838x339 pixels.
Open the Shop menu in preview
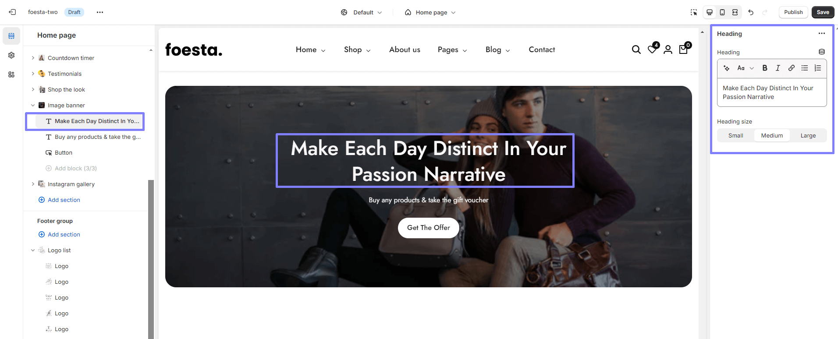(357, 49)
